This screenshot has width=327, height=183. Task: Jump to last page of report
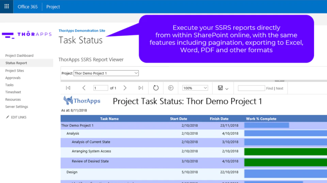(141, 88)
